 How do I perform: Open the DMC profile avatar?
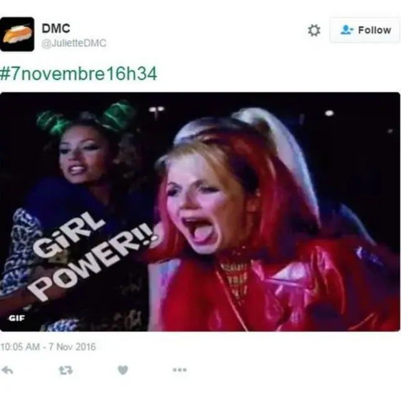[17, 34]
